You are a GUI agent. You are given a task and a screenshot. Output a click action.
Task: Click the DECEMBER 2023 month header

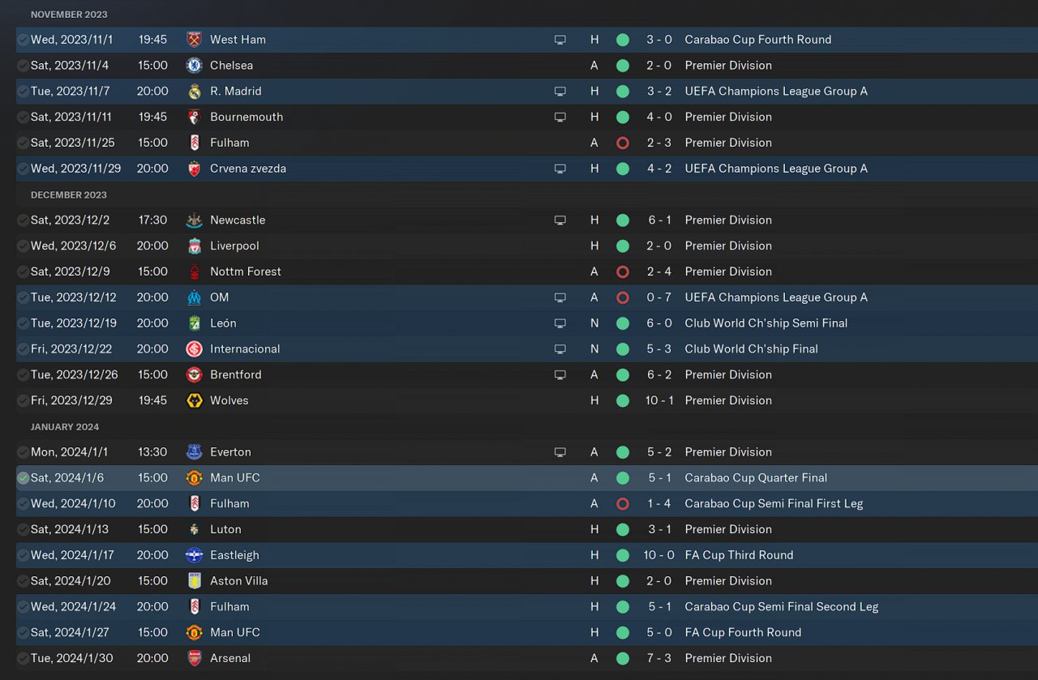point(69,195)
